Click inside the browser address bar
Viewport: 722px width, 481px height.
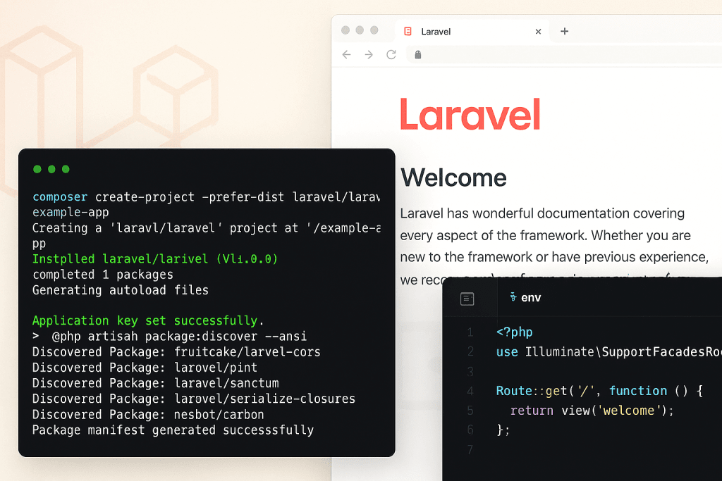coord(565,55)
